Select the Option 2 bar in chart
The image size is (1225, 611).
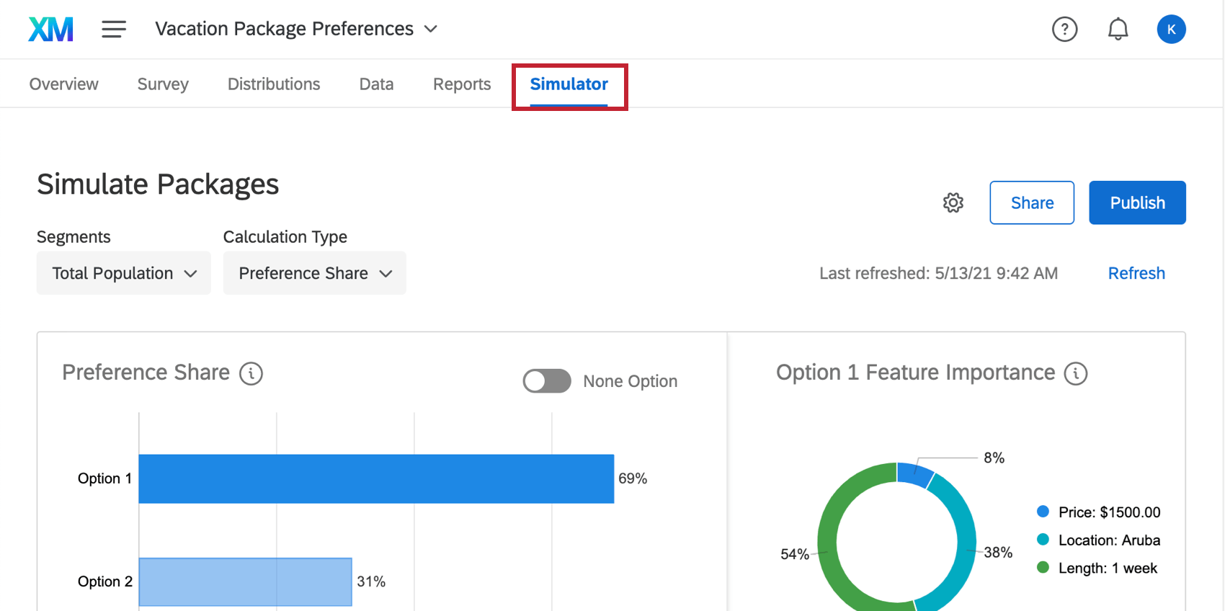(x=245, y=581)
